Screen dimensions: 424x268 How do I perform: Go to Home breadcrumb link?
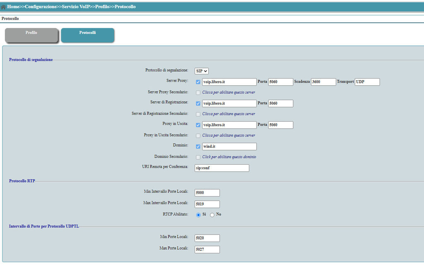[13, 7]
